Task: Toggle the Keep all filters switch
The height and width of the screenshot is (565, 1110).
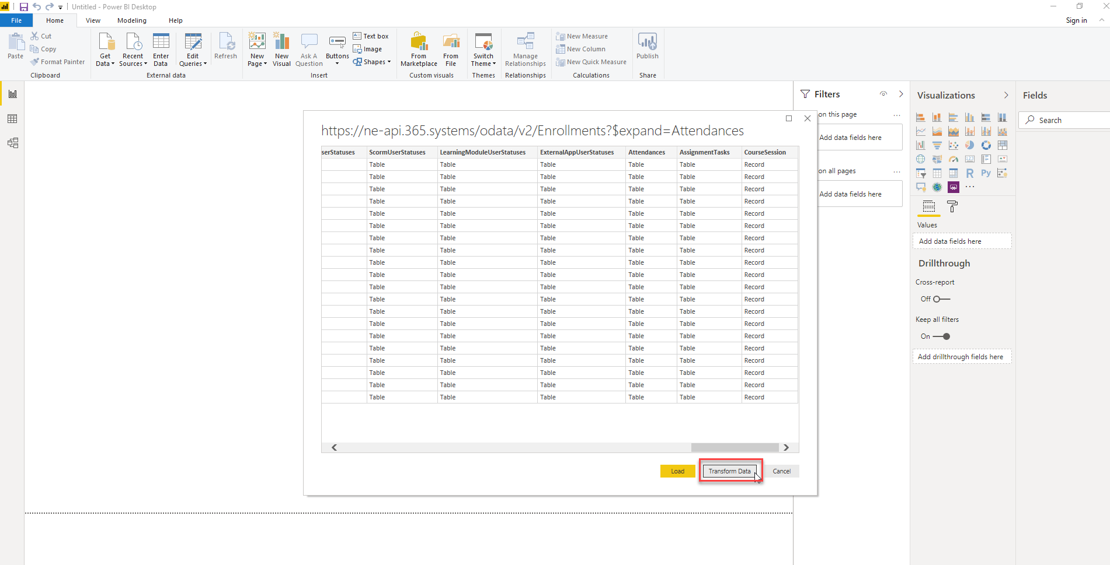Action: (941, 336)
